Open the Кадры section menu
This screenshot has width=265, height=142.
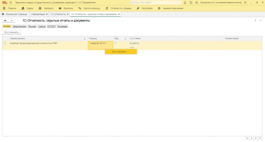click(x=27, y=8)
